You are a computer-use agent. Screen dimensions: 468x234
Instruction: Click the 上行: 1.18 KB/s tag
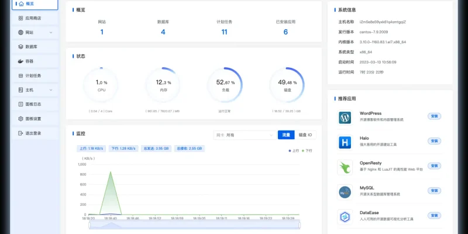pos(91,149)
